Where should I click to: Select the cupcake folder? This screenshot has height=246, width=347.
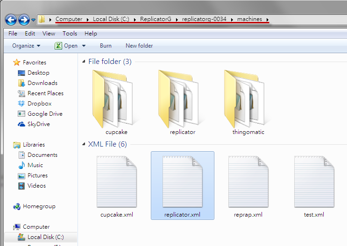click(x=116, y=102)
